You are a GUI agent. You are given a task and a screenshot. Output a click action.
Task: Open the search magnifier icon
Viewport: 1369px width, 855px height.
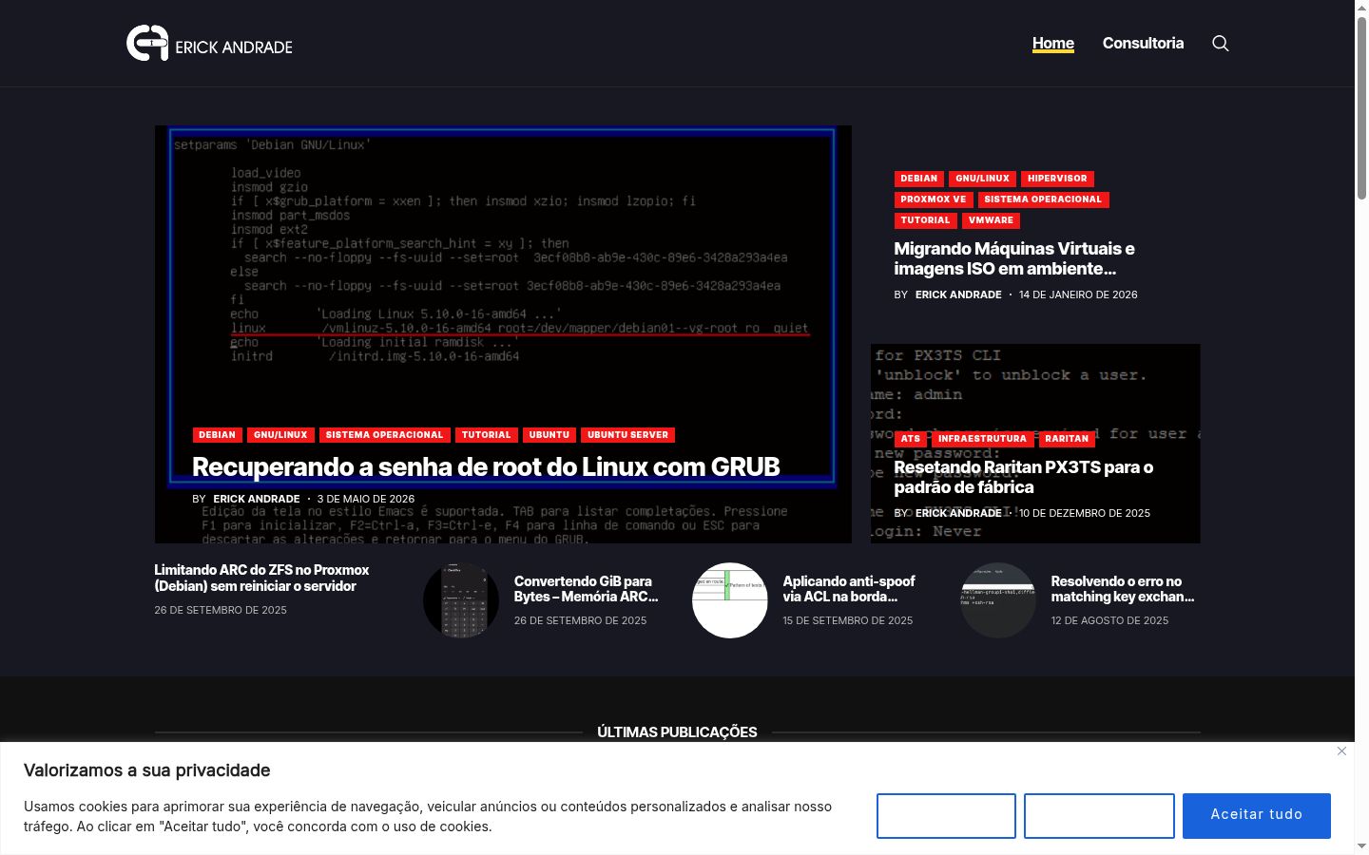(1221, 44)
